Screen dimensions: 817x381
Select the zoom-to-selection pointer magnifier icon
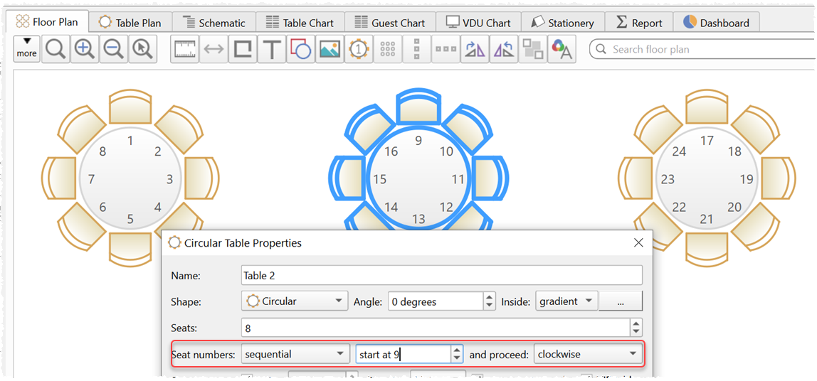point(143,50)
